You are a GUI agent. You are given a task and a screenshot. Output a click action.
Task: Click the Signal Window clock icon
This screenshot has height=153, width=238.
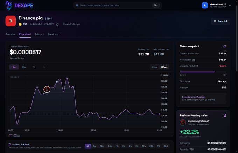[10, 144]
